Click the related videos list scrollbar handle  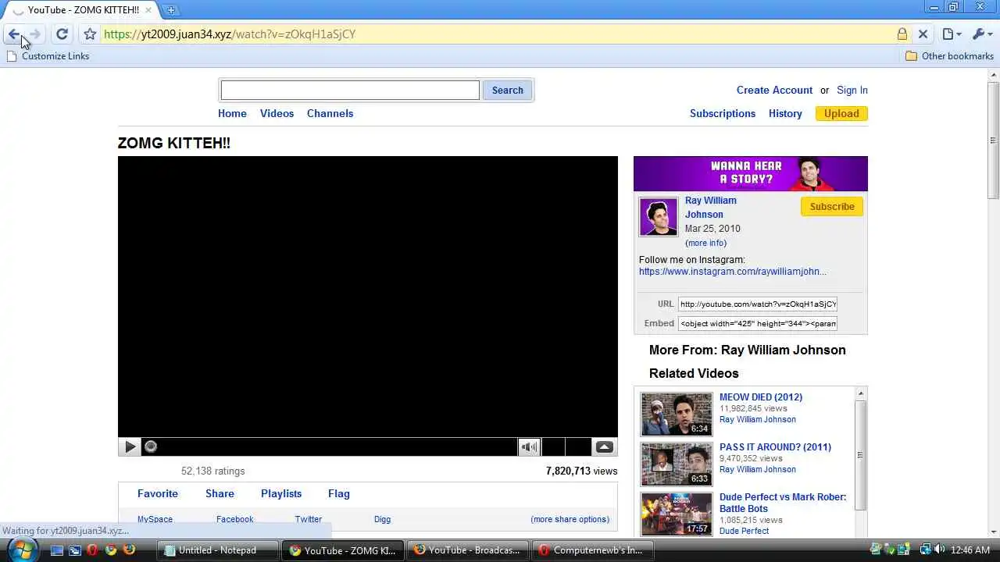point(861,455)
